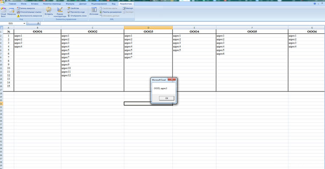Viewport: 325px width, 169px height.
Task: Select адрес2 under ООО6
Action: (x=306, y=39)
